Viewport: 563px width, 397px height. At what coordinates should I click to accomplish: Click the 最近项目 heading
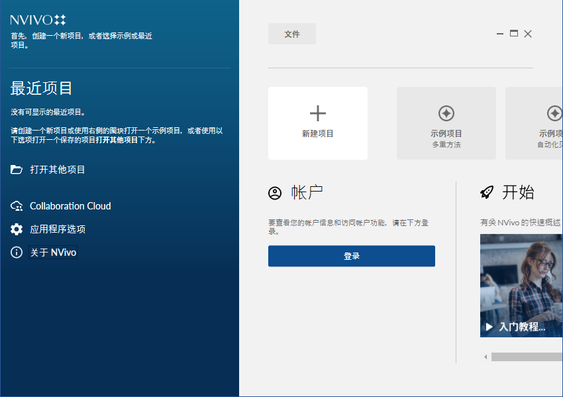click(x=41, y=88)
